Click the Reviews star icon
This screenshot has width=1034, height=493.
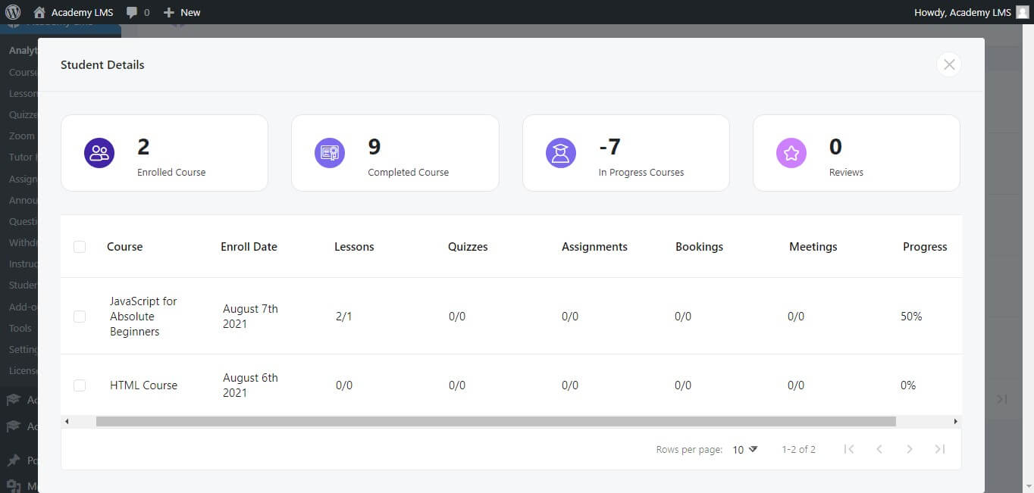[791, 152]
